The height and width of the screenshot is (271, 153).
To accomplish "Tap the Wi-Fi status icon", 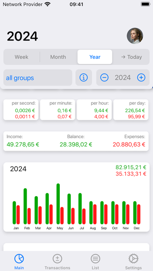I will point(47,4).
